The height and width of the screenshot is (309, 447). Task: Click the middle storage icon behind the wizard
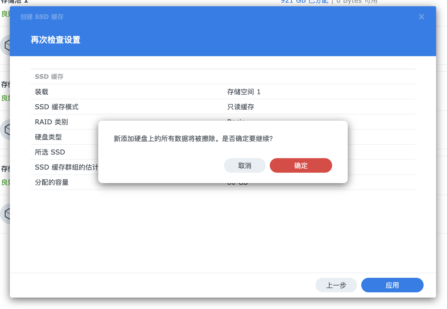pyautogui.click(x=6, y=130)
